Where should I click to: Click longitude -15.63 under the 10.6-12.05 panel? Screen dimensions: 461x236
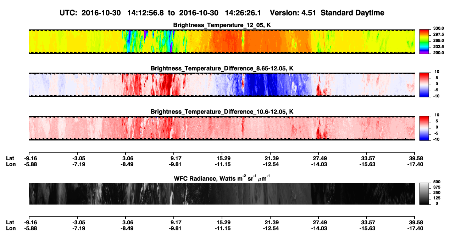pyautogui.click(x=367, y=164)
